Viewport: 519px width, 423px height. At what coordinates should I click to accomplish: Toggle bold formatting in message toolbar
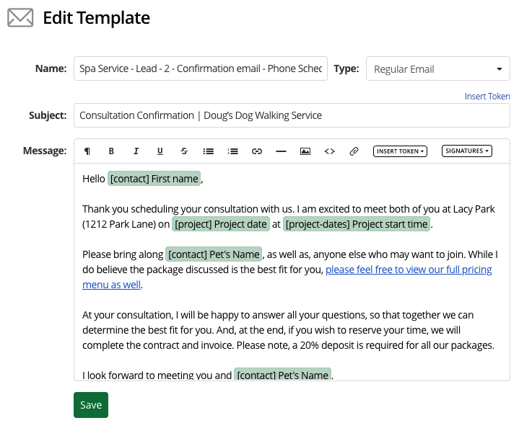pos(111,151)
